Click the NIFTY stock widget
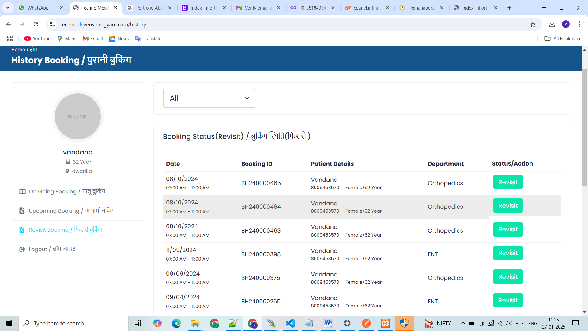The height and width of the screenshot is (331, 588). pos(438,323)
